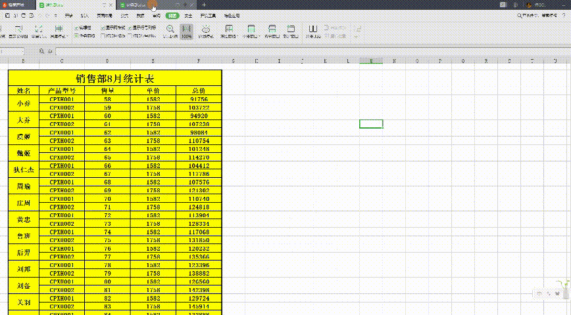Select cell with name 关羽
Image resolution: width=571 pixels, height=315 pixels.
24,303
